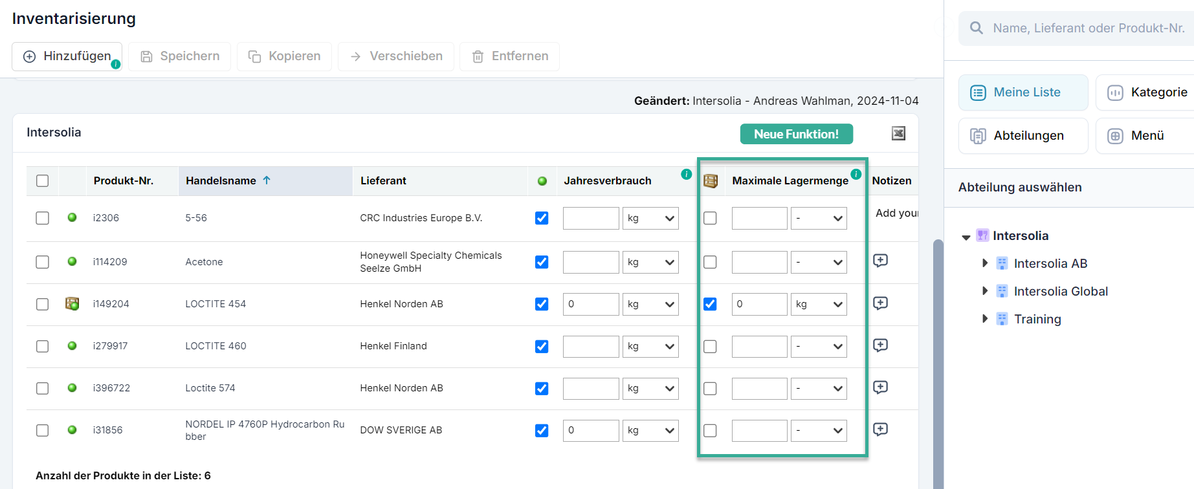Expand the Intersolia AB node
The image size is (1194, 489).
pos(985,263)
